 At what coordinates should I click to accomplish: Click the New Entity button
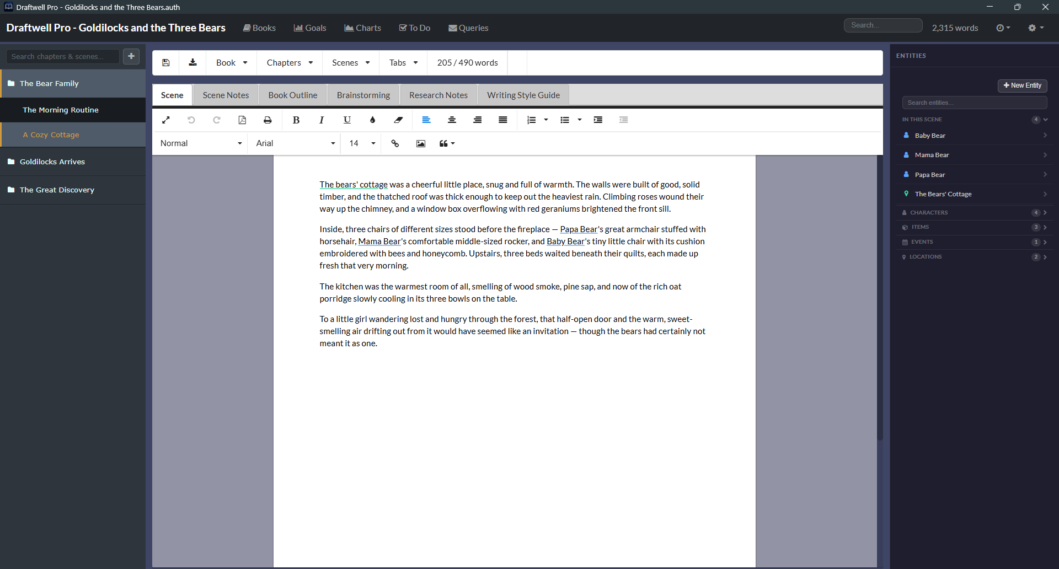1022,85
